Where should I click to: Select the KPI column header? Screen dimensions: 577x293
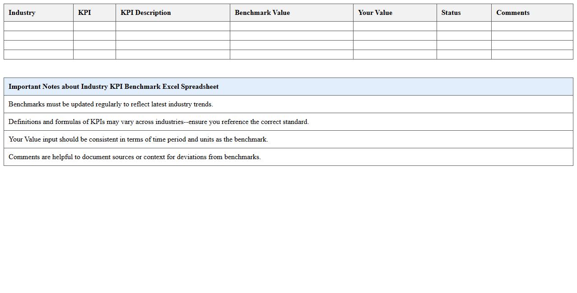(x=84, y=13)
